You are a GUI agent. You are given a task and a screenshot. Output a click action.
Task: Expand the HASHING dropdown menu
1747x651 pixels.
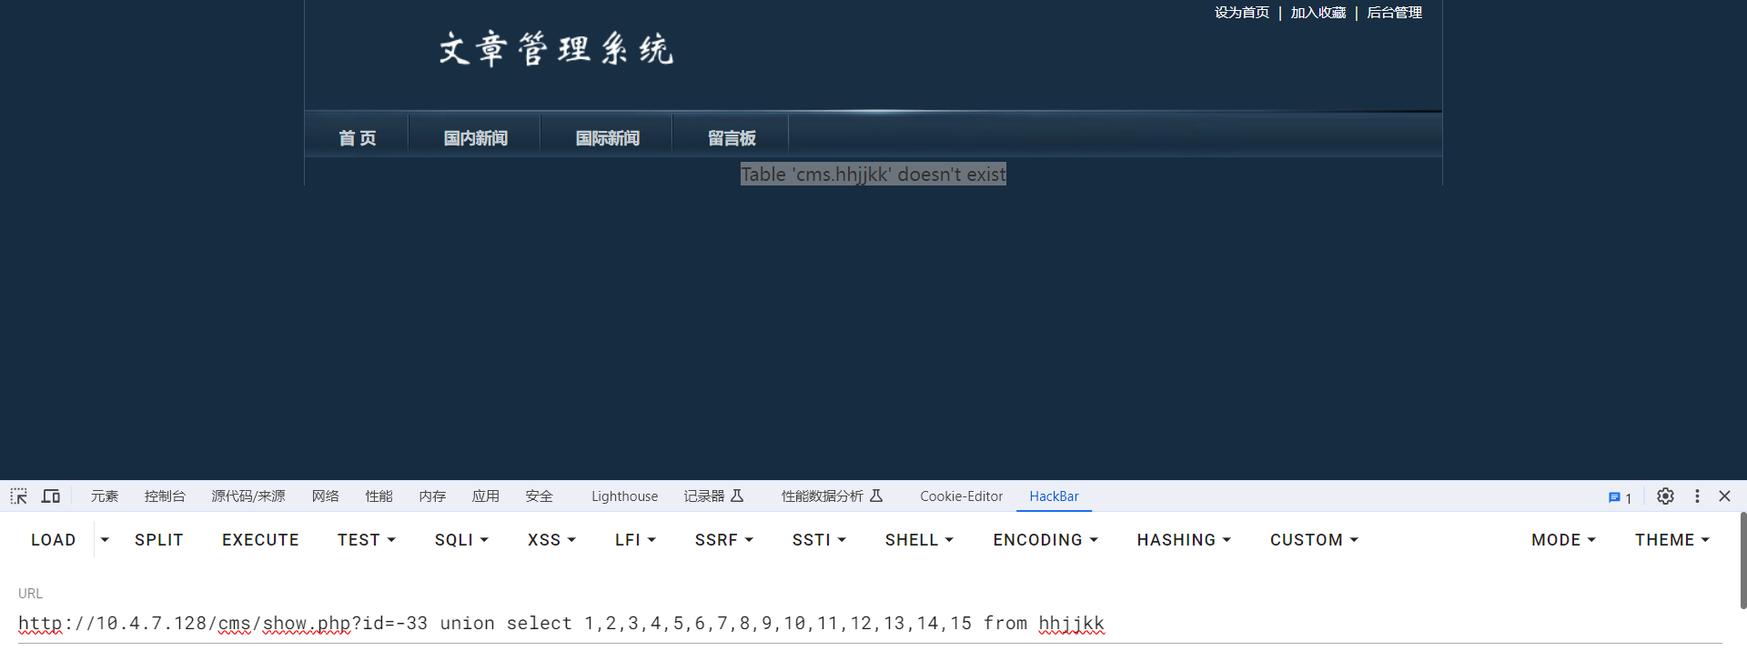[1184, 540]
